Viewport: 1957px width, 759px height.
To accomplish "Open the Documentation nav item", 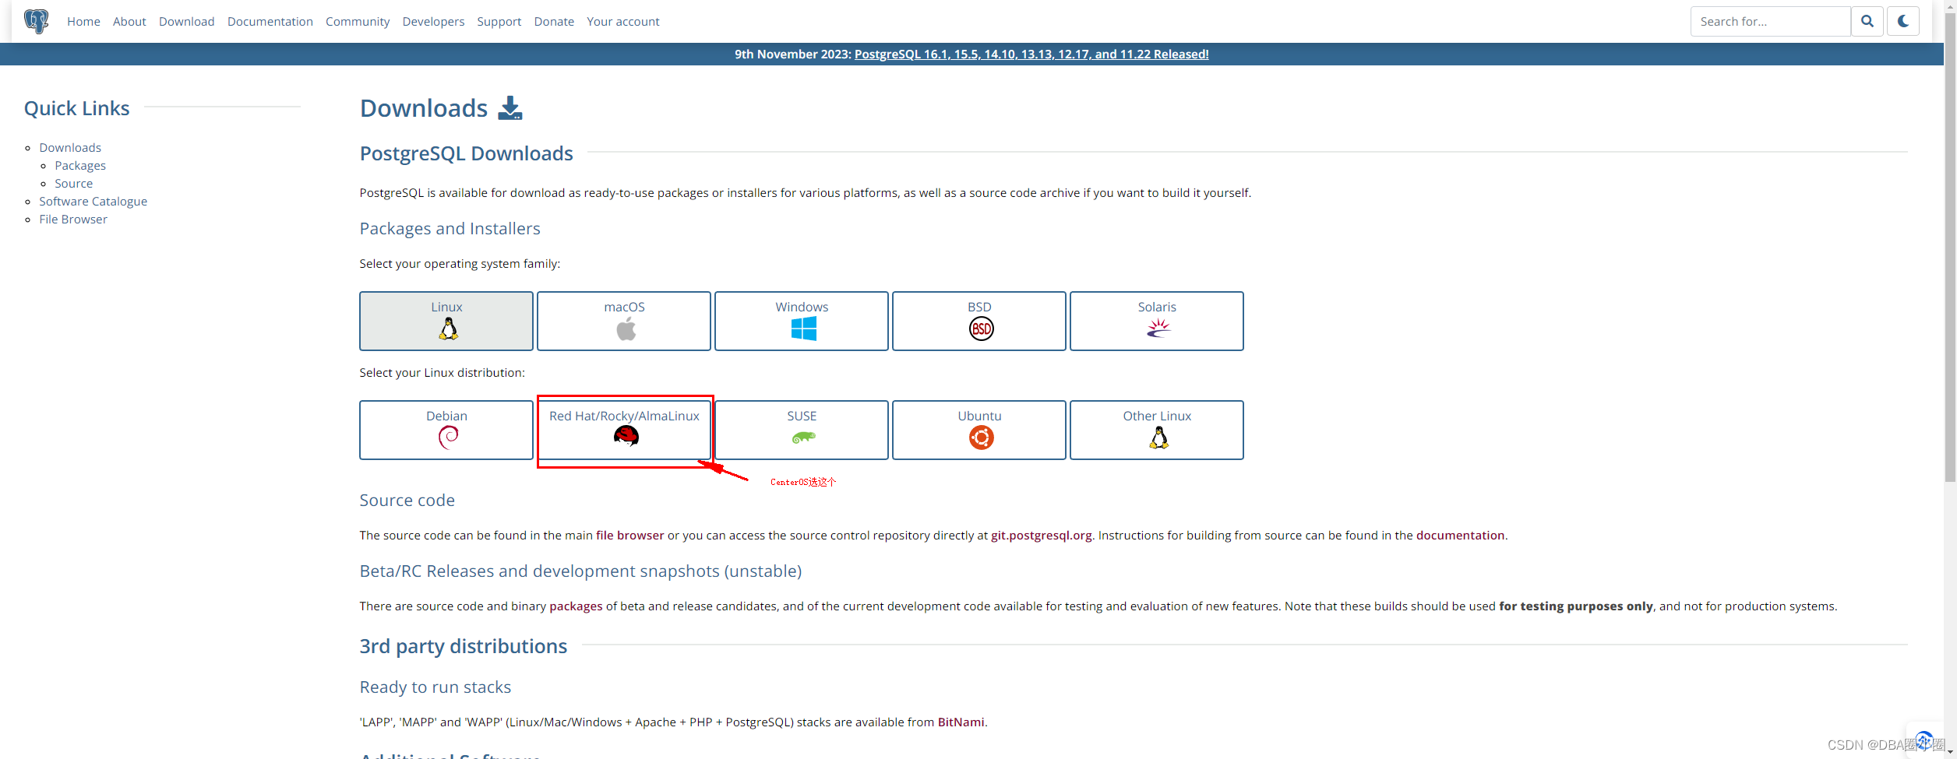I will (x=270, y=21).
